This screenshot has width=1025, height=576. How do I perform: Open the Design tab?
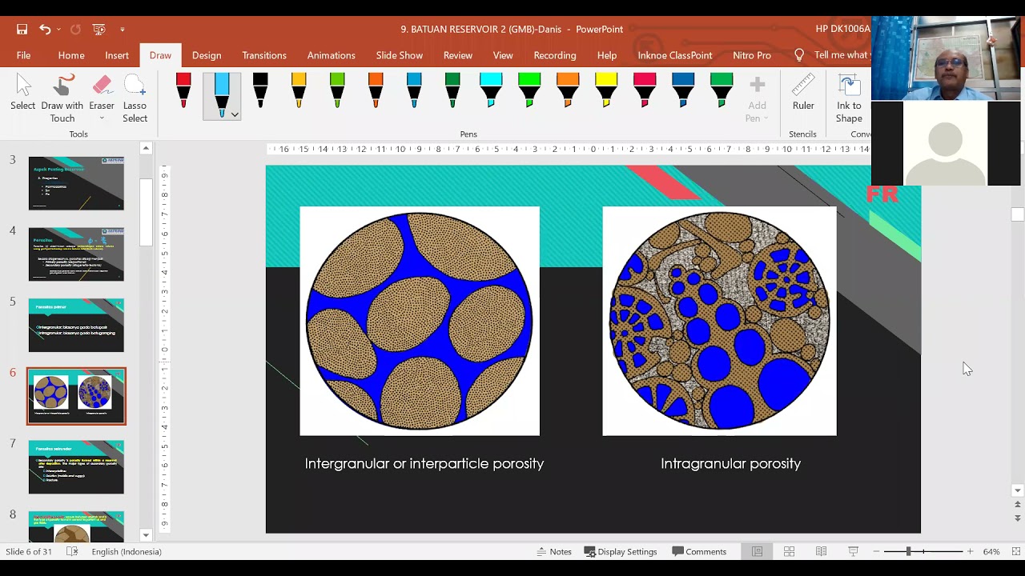[x=207, y=55]
